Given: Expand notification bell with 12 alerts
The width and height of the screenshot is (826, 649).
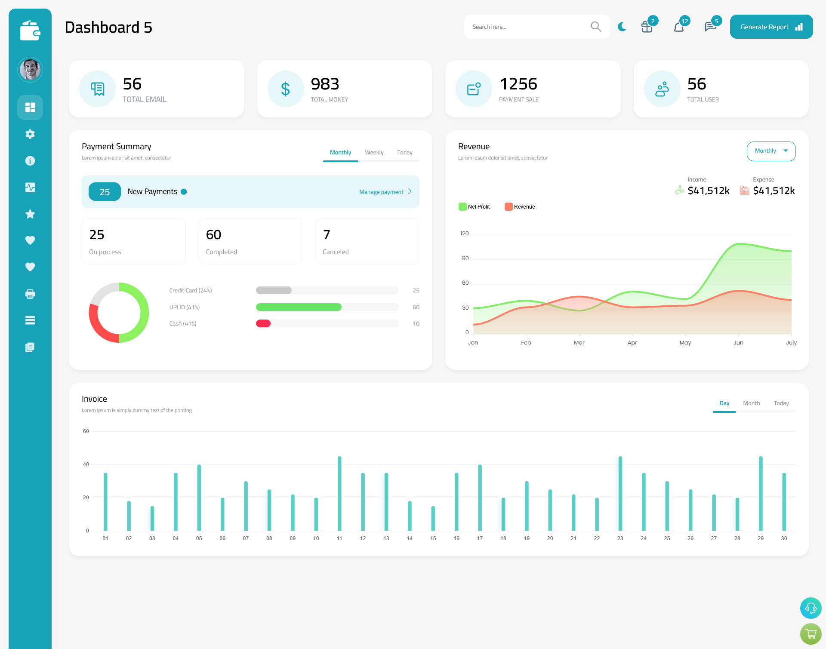Looking at the screenshot, I should [x=678, y=27].
